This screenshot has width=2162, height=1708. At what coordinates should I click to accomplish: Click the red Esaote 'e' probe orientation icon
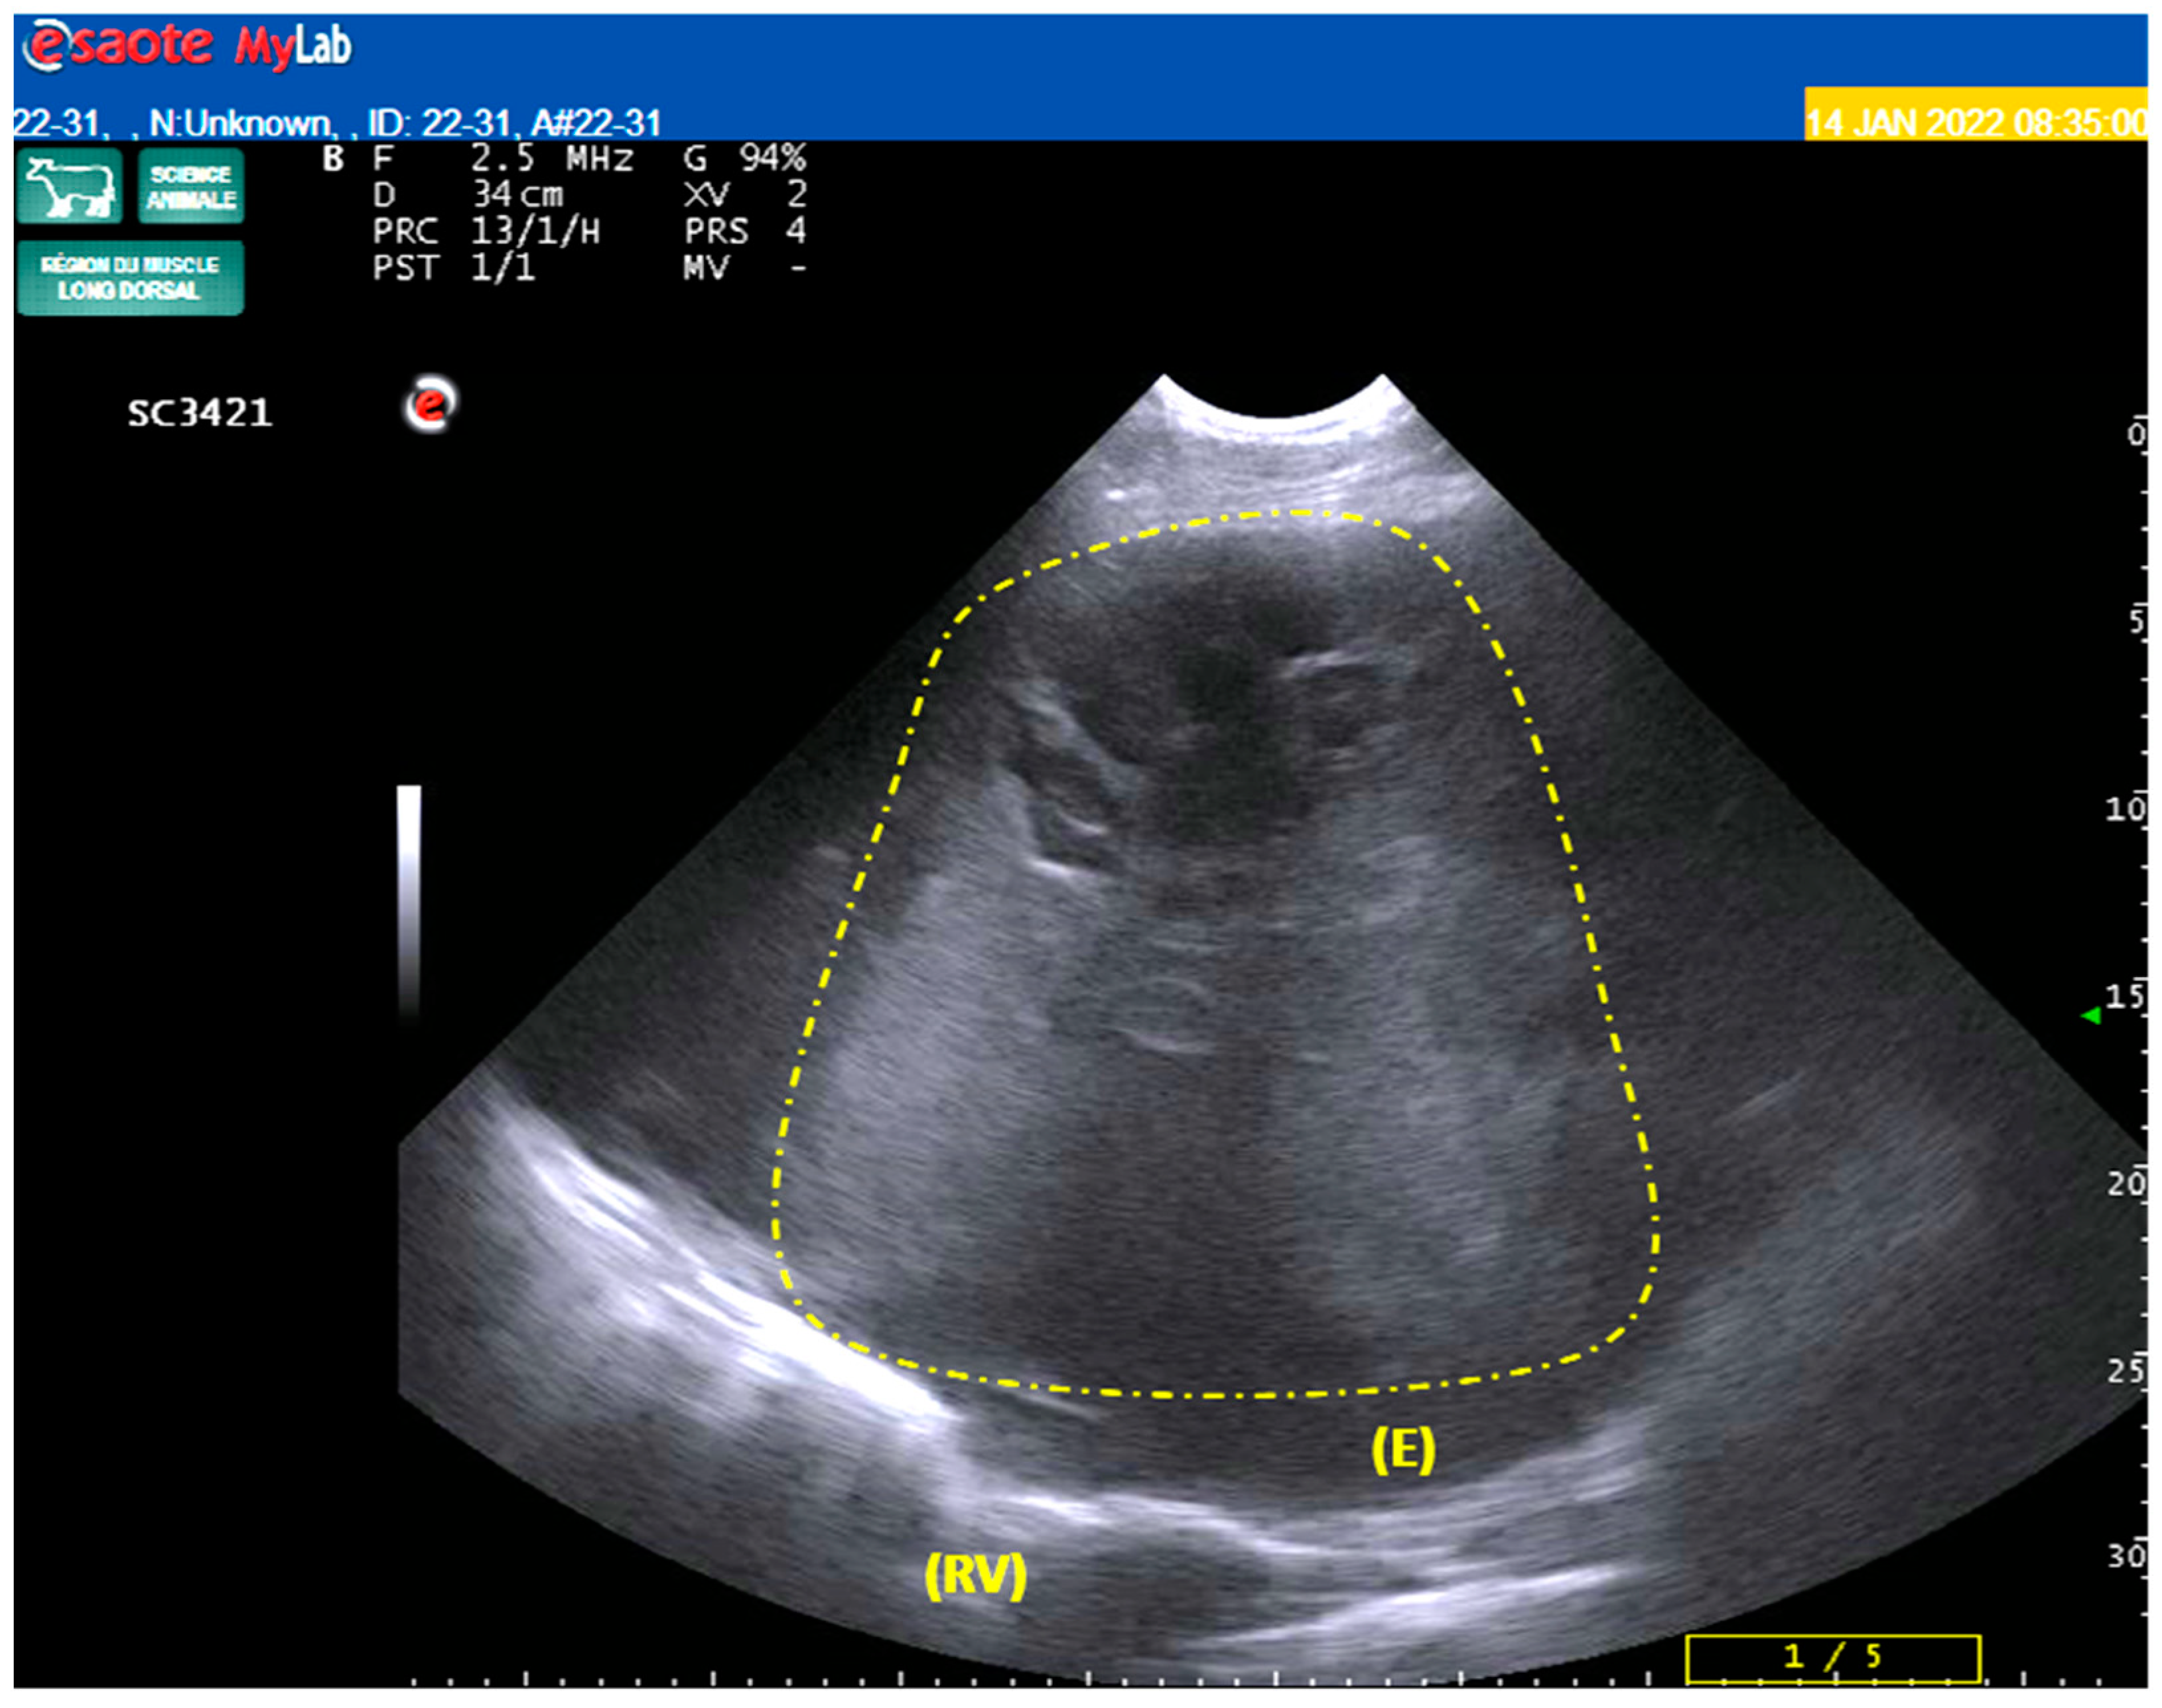430,405
